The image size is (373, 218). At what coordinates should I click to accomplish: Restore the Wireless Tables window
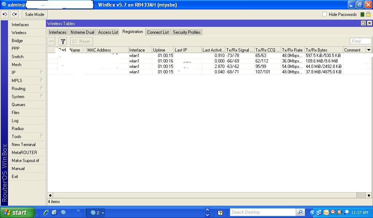tap(363, 23)
